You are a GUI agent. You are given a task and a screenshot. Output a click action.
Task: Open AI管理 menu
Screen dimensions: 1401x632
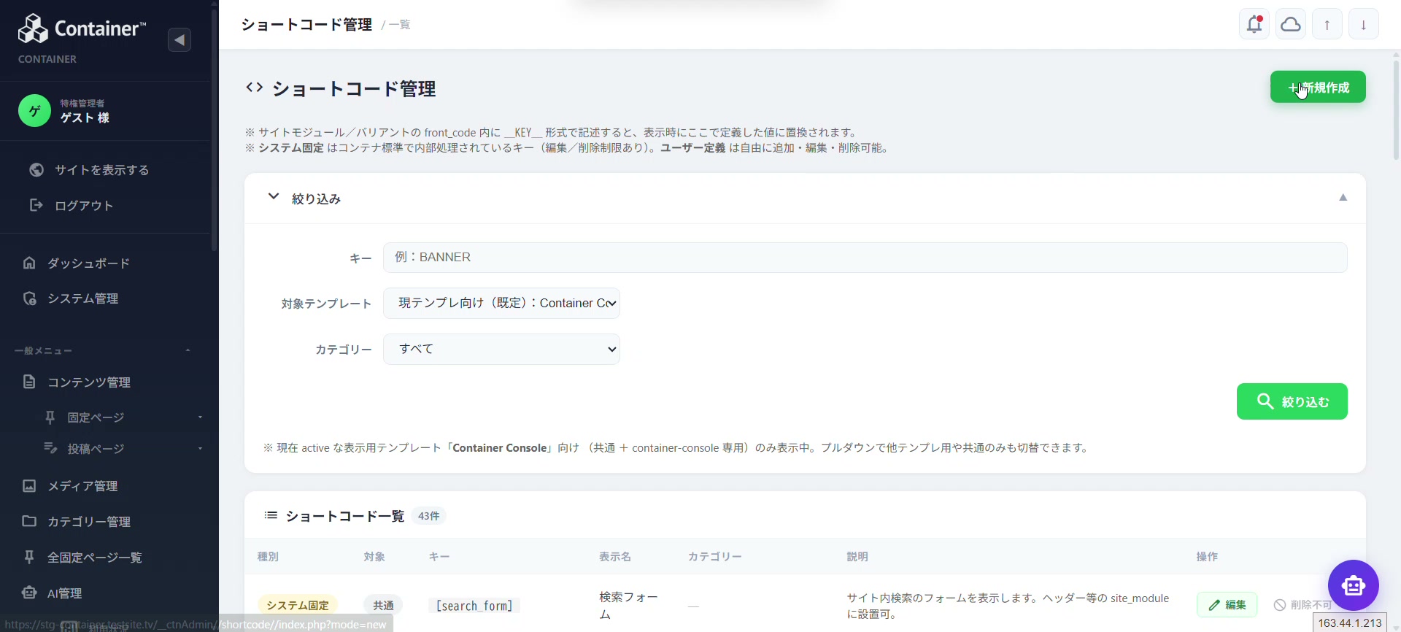click(64, 593)
